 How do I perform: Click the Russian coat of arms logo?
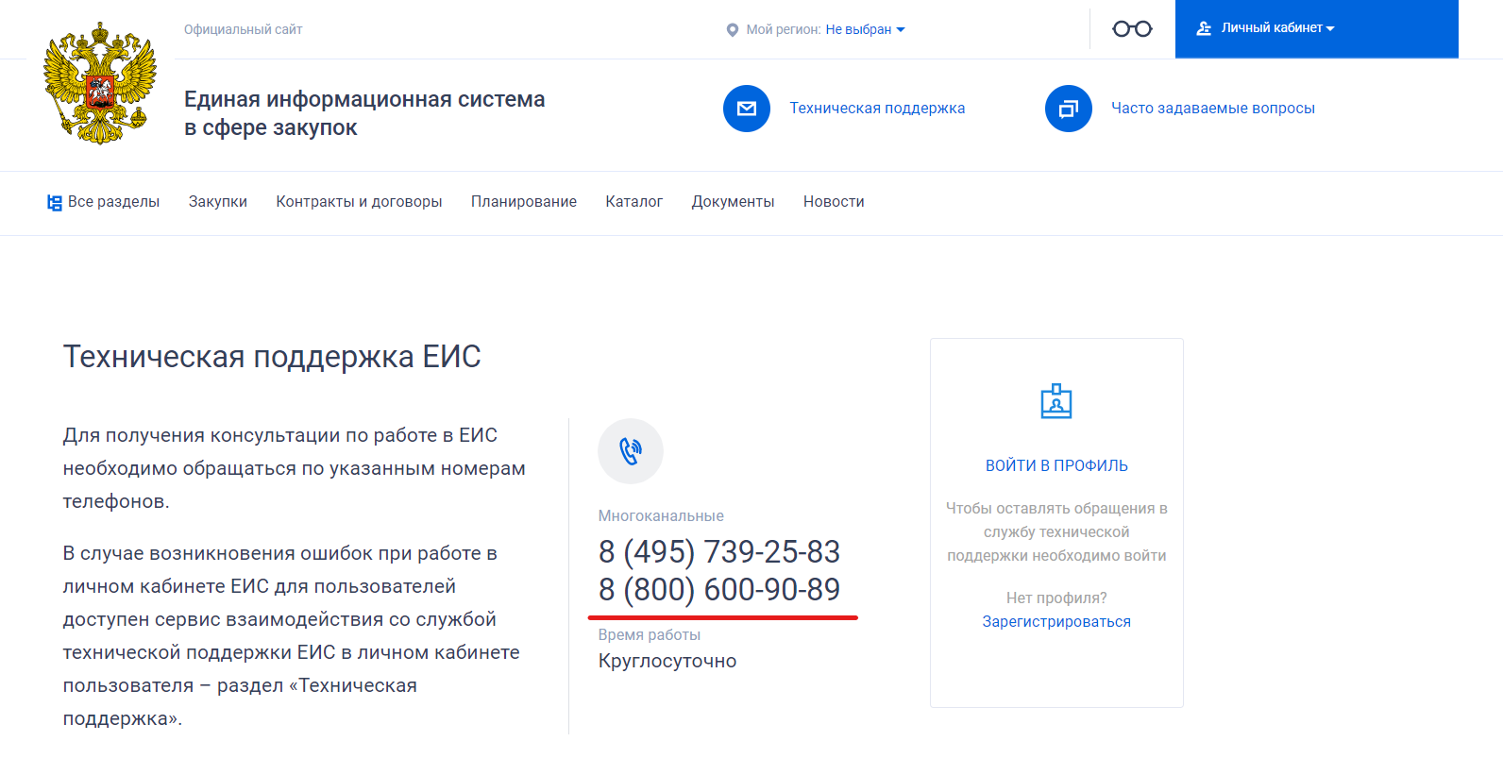(100, 84)
